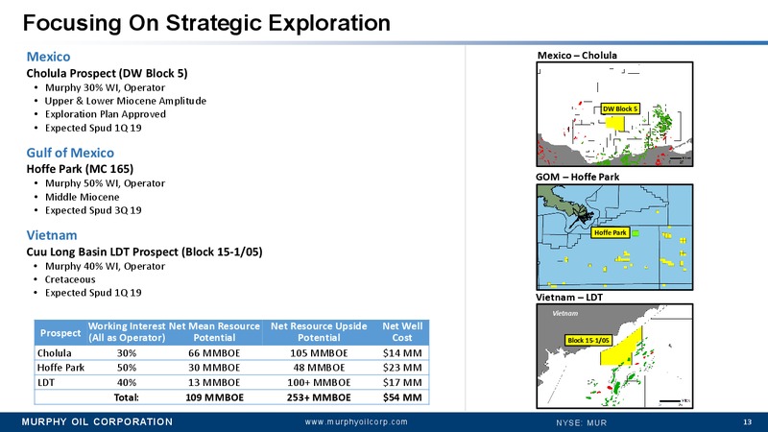The image size is (768, 432).
Task: Click the 13 MMBOE table cell
Action: tap(214, 382)
